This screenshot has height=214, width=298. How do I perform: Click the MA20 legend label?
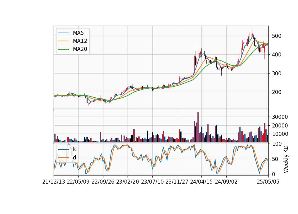point(80,49)
